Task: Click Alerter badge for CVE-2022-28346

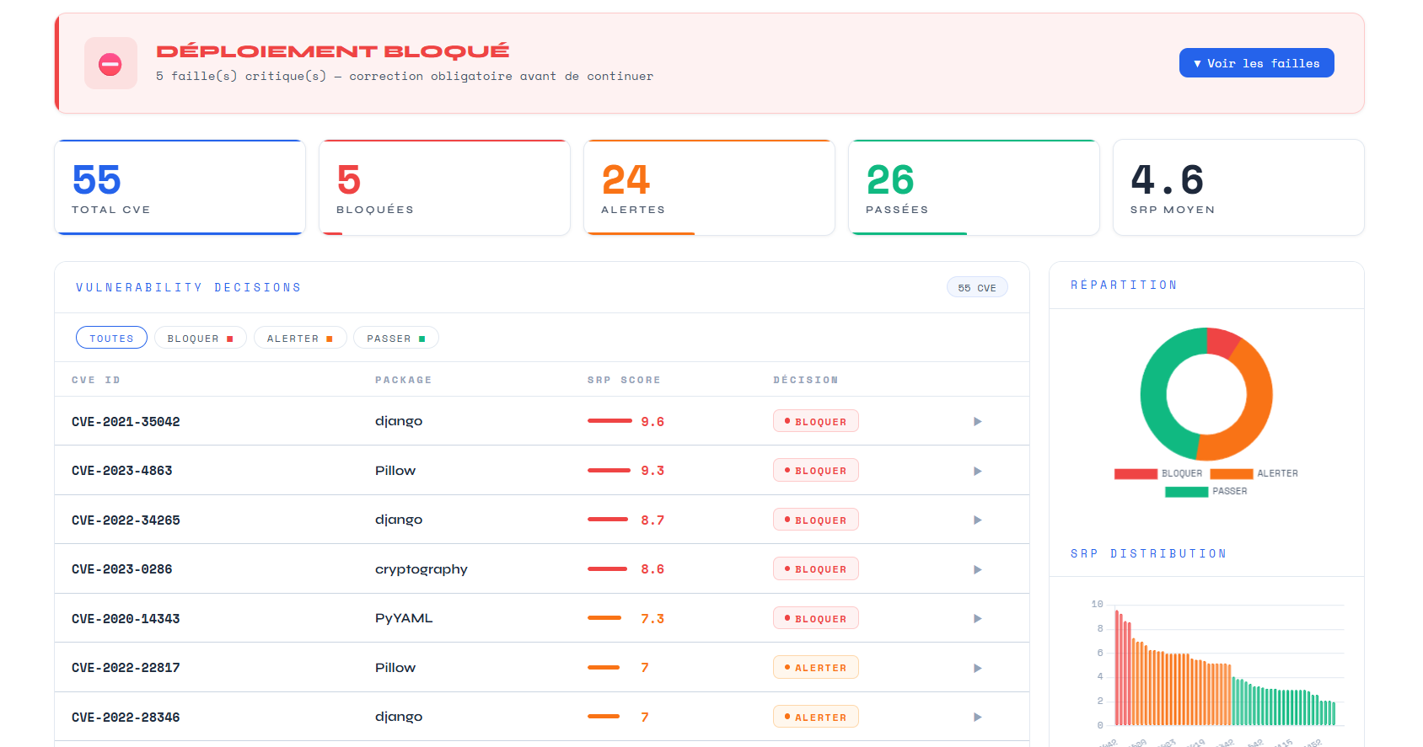Action: [x=815, y=717]
